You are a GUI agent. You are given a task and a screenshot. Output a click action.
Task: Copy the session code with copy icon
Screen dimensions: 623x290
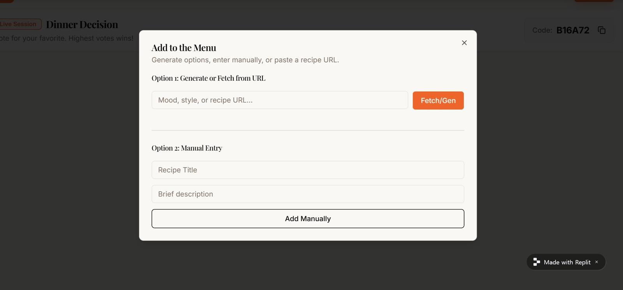(602, 30)
